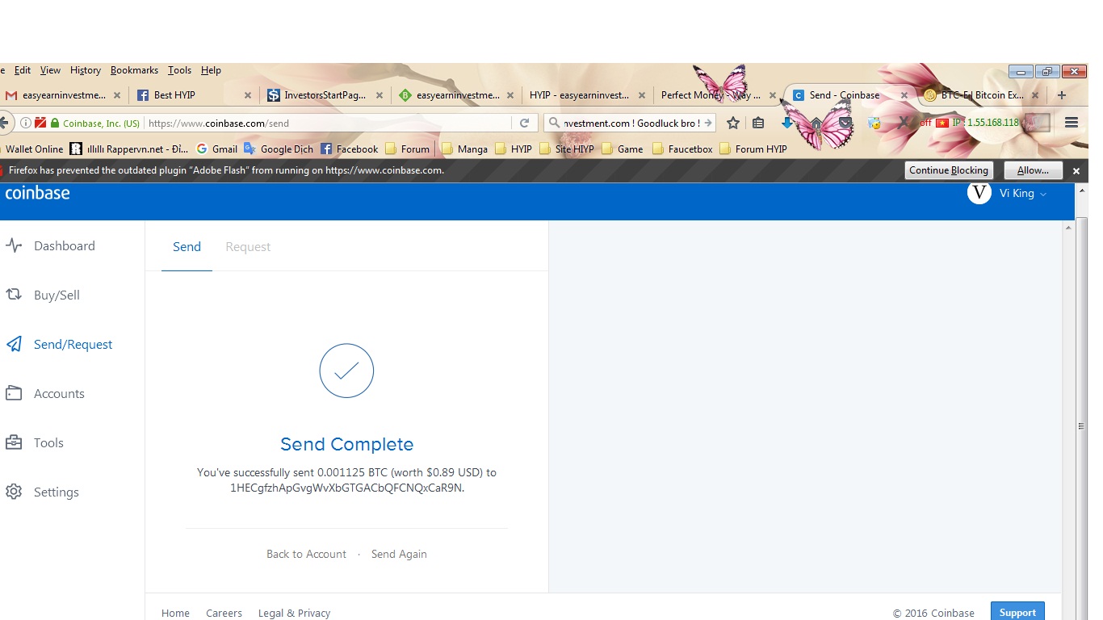Open the Edit menu
Screen dimensions: 1103x620
[x=23, y=70]
